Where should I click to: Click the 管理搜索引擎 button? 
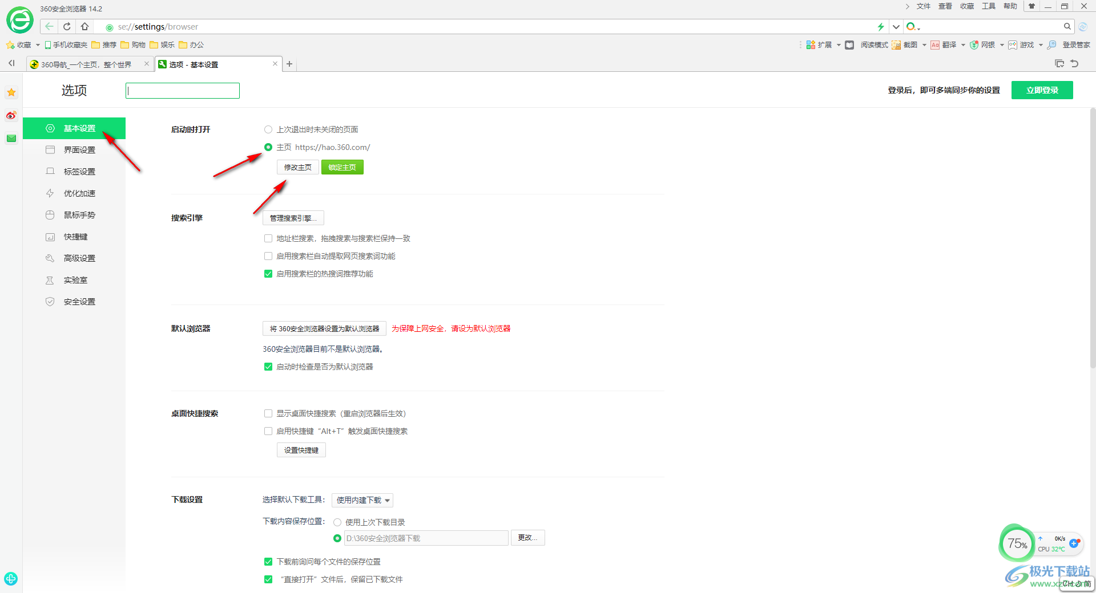point(293,218)
